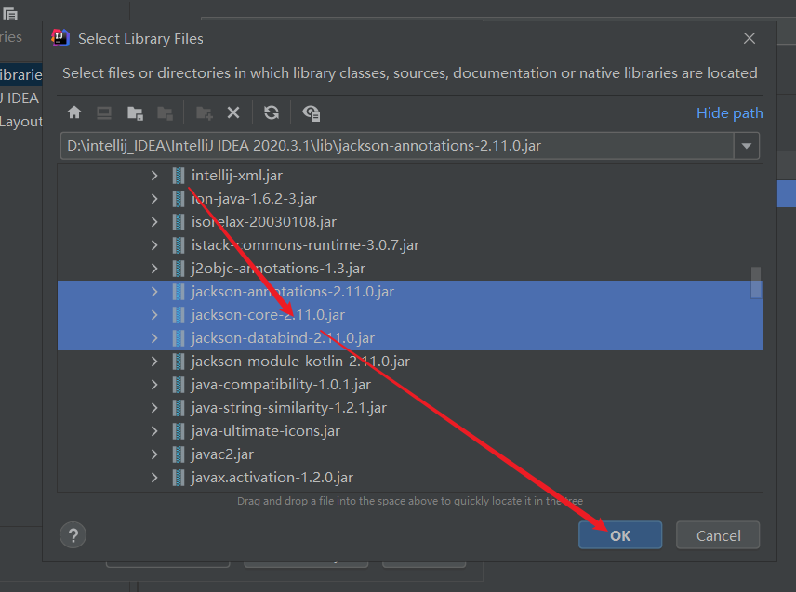
Task: Click jar icon of java-string-similarity-1.2.1.jar
Action: pos(179,408)
